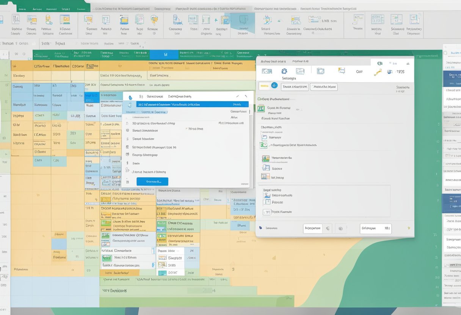Tick the first checkbox in the bordered group

coord(267,195)
